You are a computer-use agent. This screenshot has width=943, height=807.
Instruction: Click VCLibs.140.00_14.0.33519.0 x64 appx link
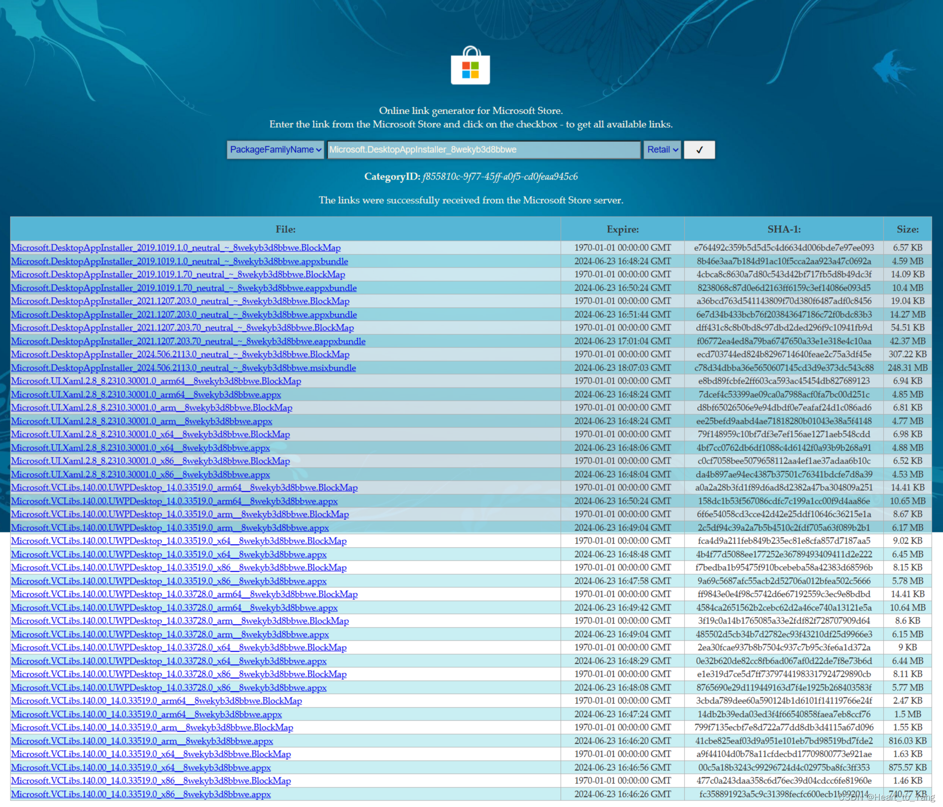coord(141,768)
